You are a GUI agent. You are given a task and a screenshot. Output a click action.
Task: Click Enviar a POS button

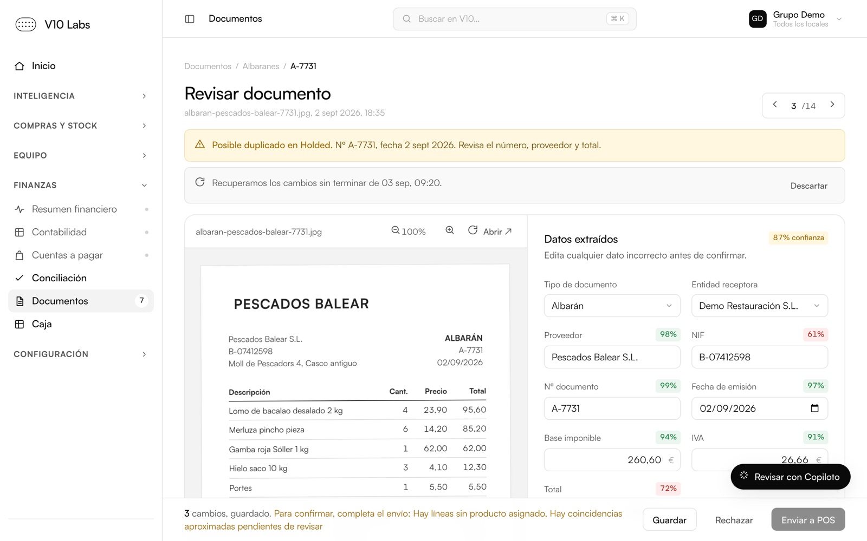pyautogui.click(x=808, y=520)
